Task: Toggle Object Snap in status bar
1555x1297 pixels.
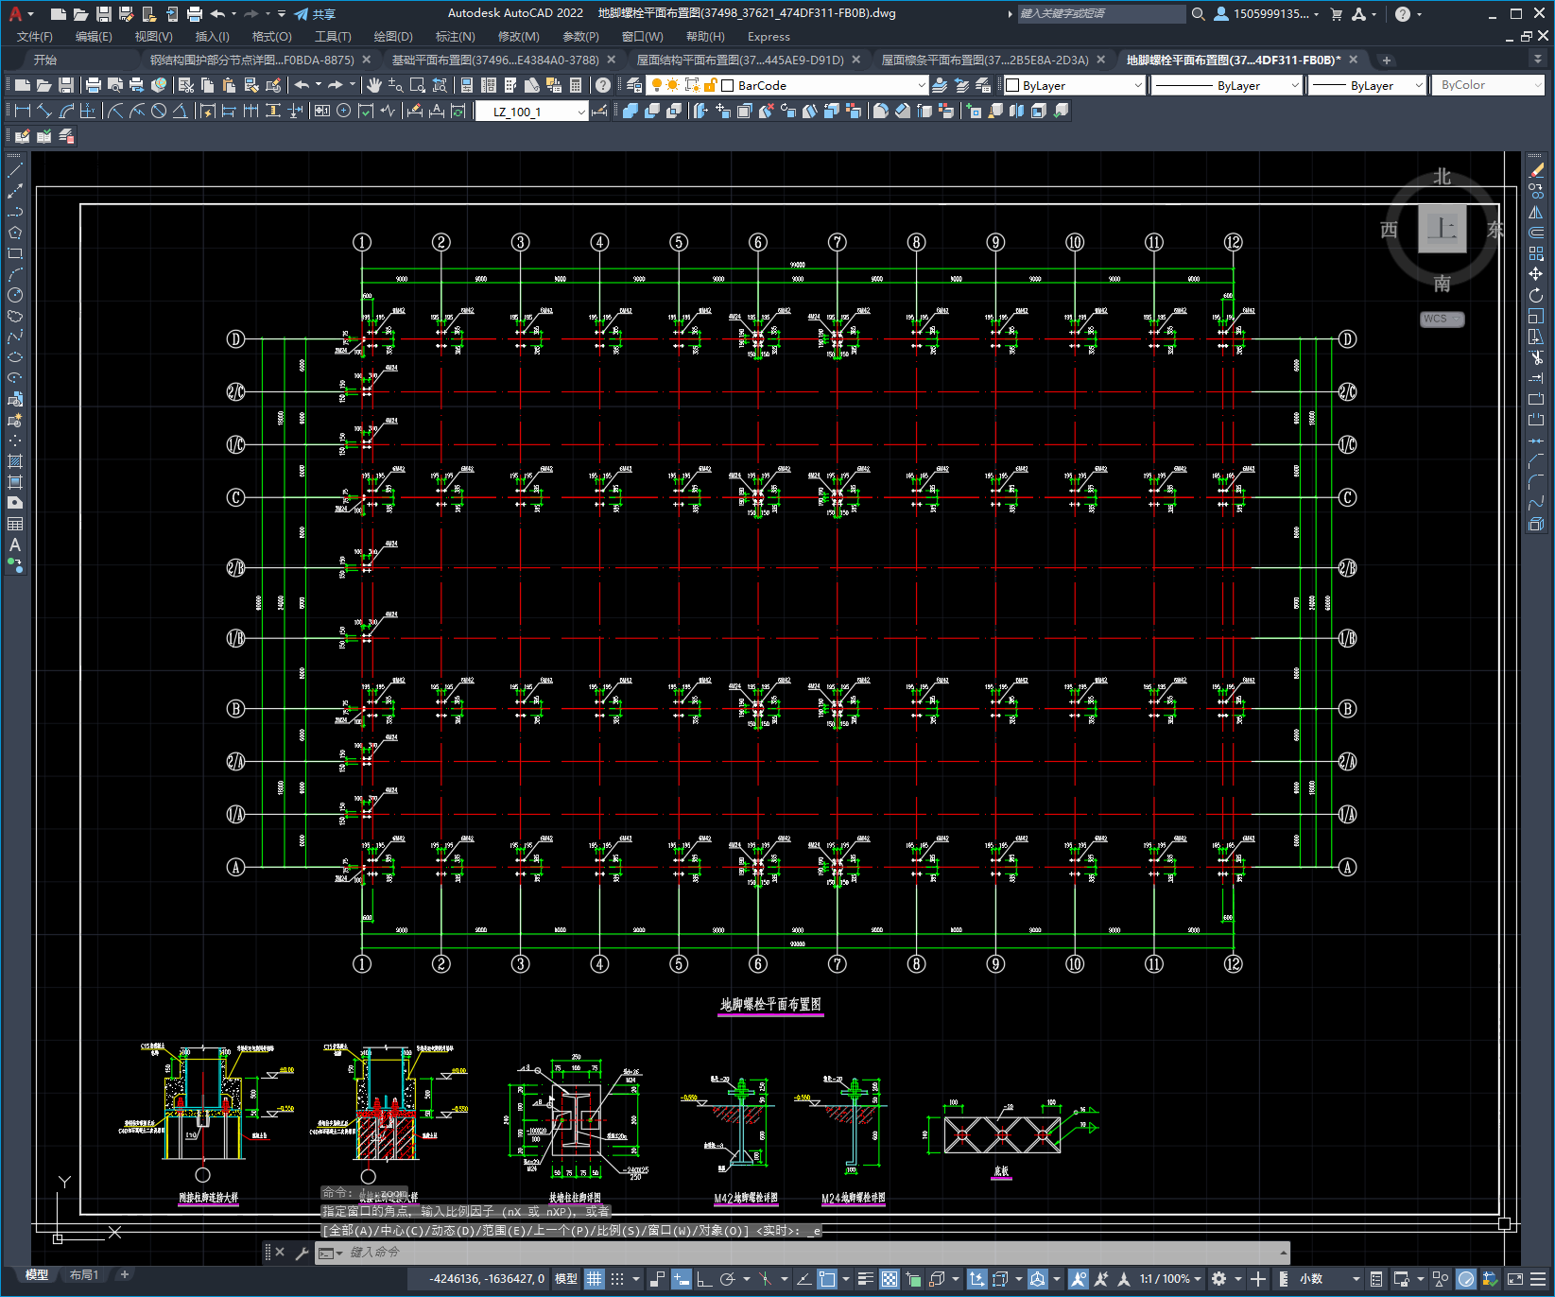Action: point(827,1279)
